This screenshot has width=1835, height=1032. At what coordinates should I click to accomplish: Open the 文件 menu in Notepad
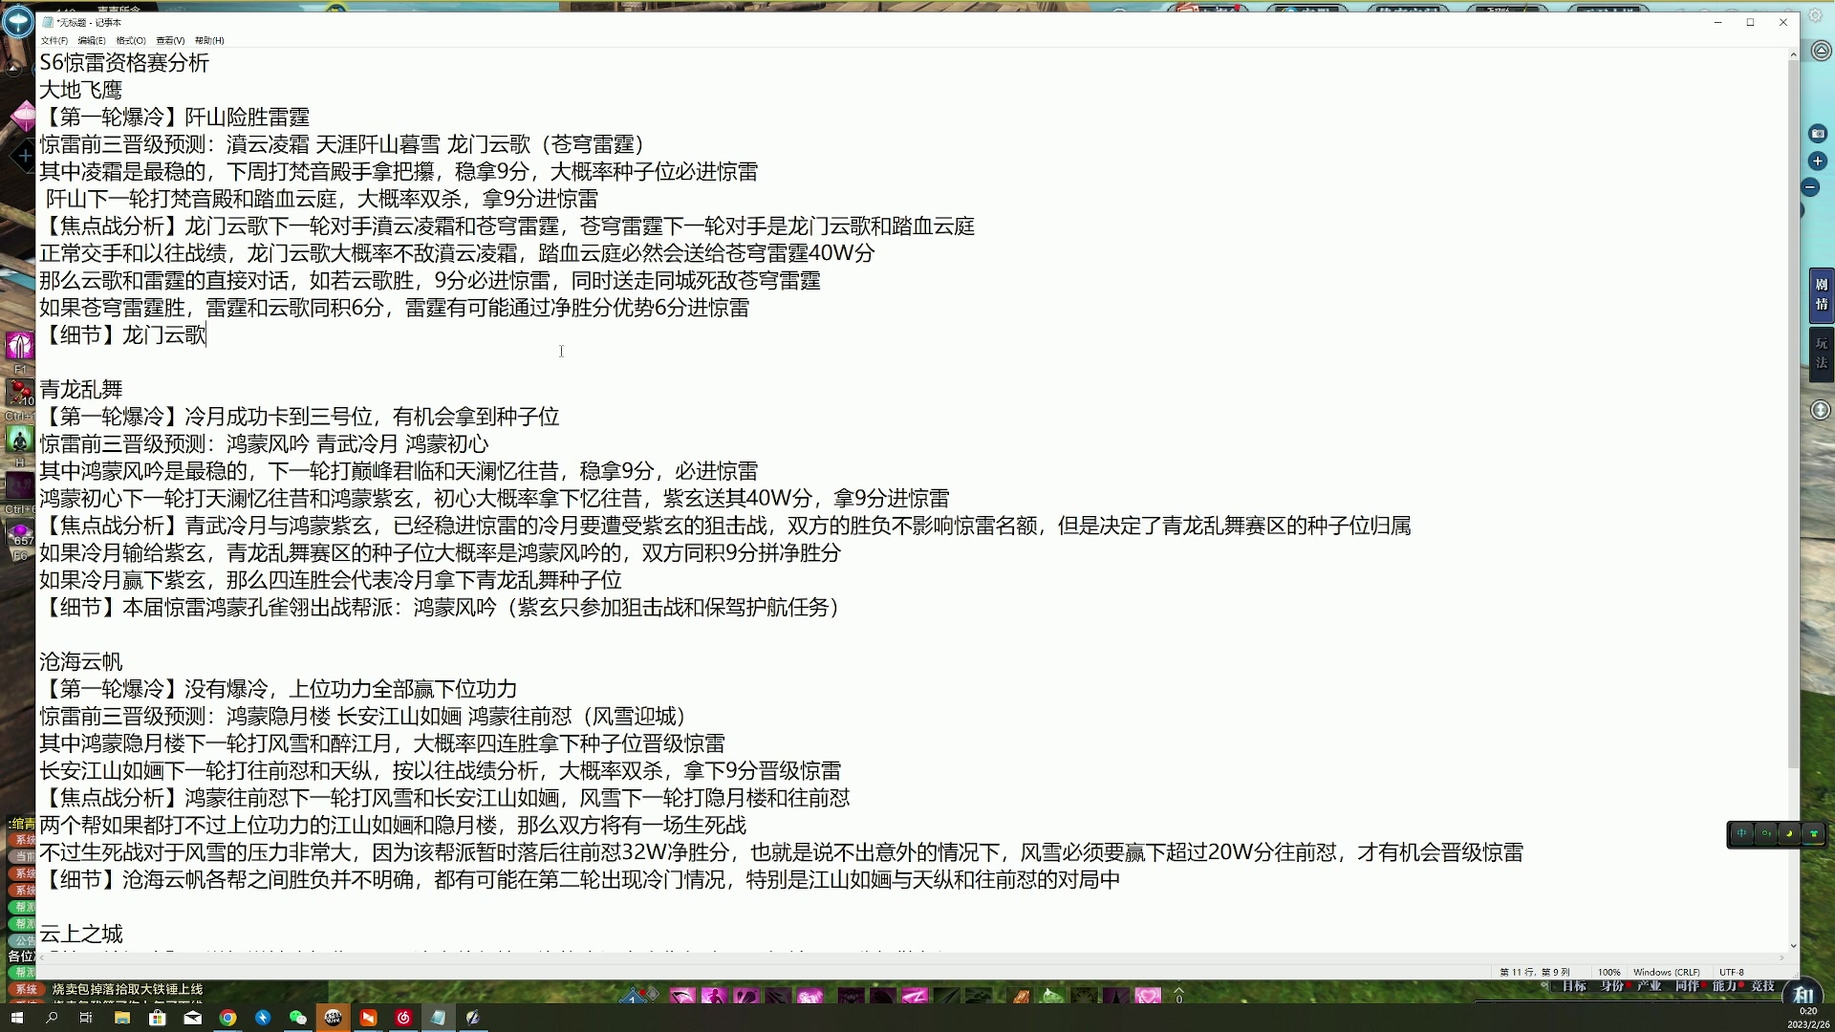point(53,41)
